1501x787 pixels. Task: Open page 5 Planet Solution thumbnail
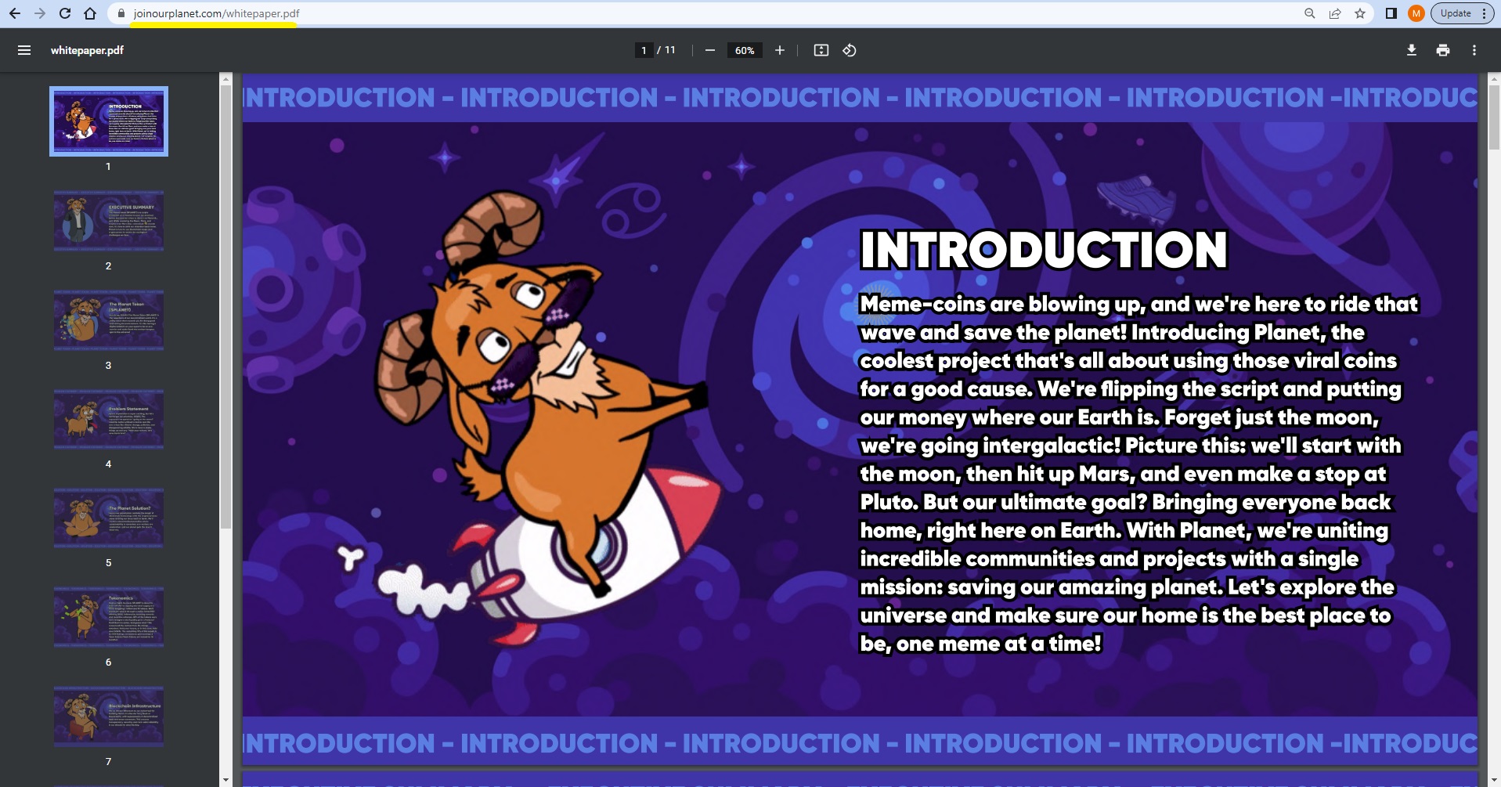pyautogui.click(x=109, y=518)
